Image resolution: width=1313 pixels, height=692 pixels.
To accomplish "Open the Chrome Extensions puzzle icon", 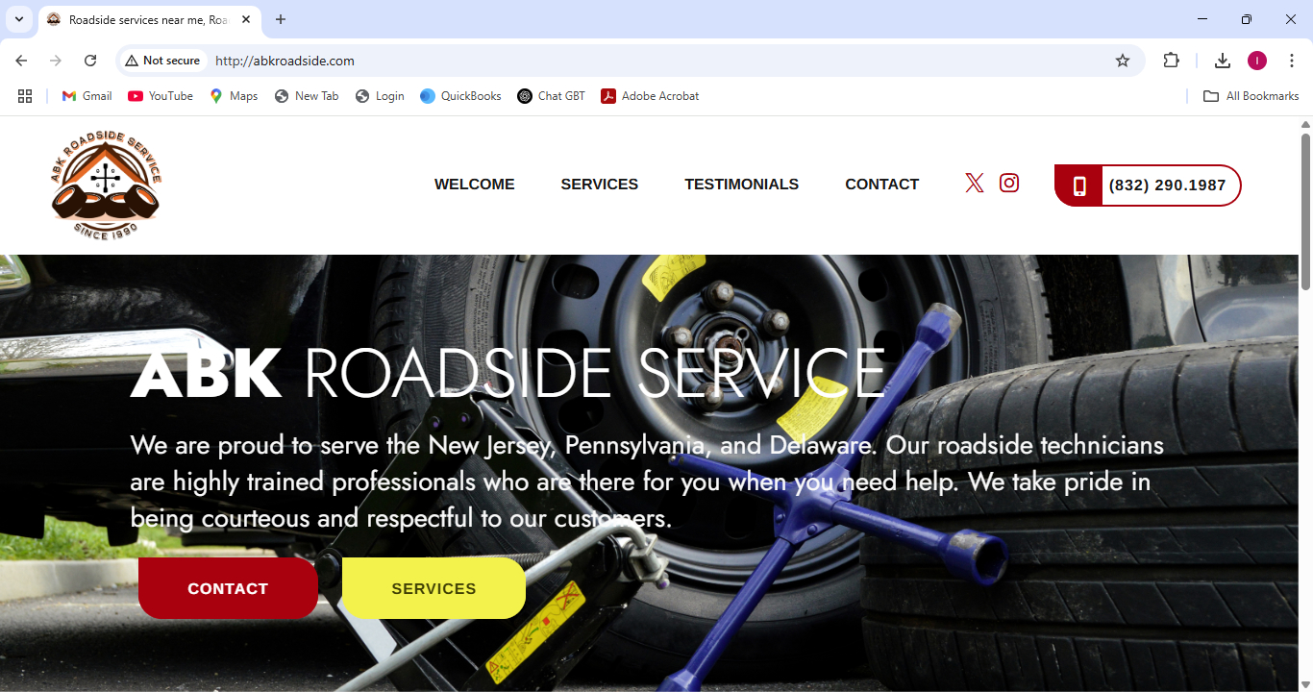I will pos(1171,61).
